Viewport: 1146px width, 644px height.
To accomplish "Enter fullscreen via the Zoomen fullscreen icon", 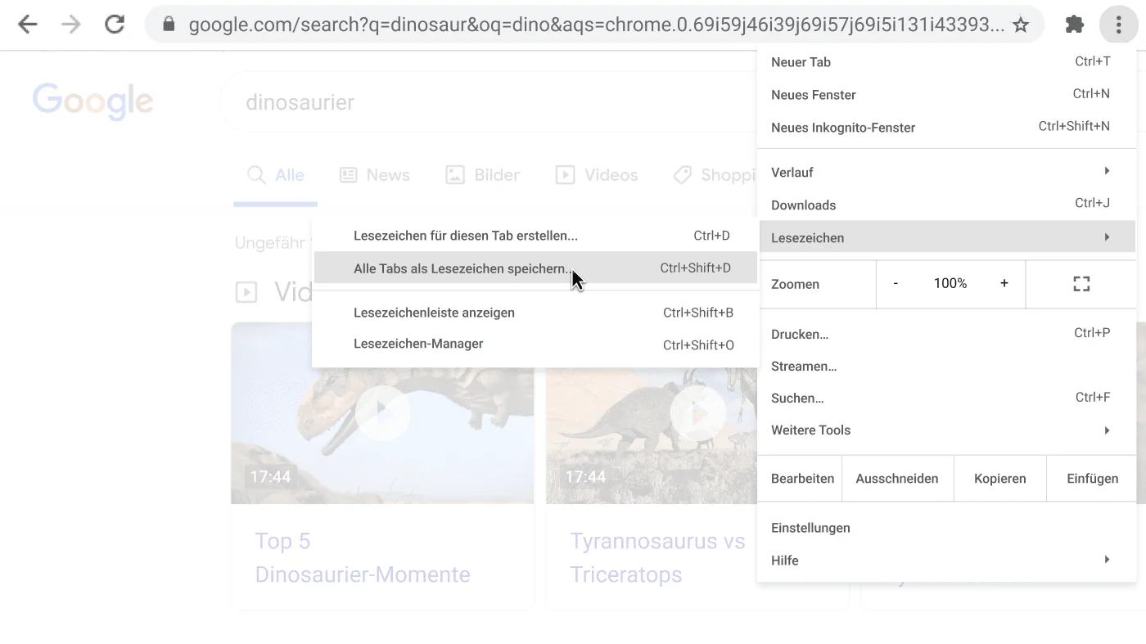I will [x=1081, y=283].
